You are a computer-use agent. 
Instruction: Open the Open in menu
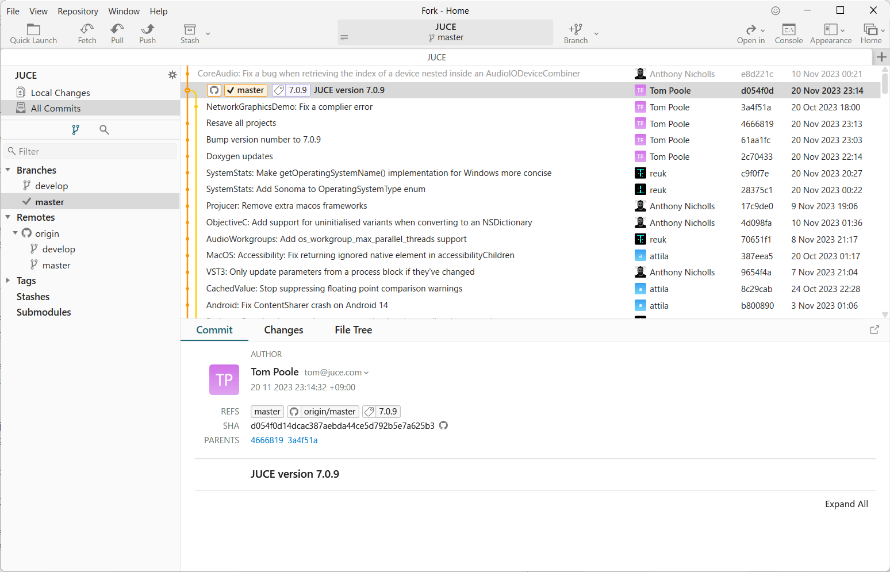751,34
